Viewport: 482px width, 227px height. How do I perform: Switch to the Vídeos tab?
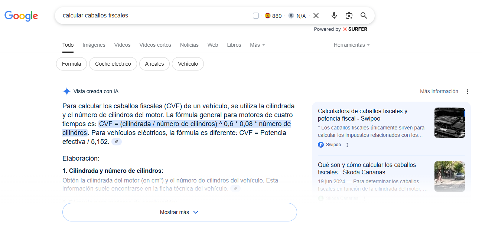pos(122,45)
